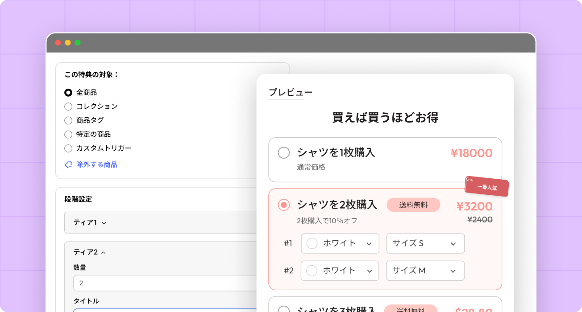
Task: Click the ¥18000 price
Action: (471, 153)
